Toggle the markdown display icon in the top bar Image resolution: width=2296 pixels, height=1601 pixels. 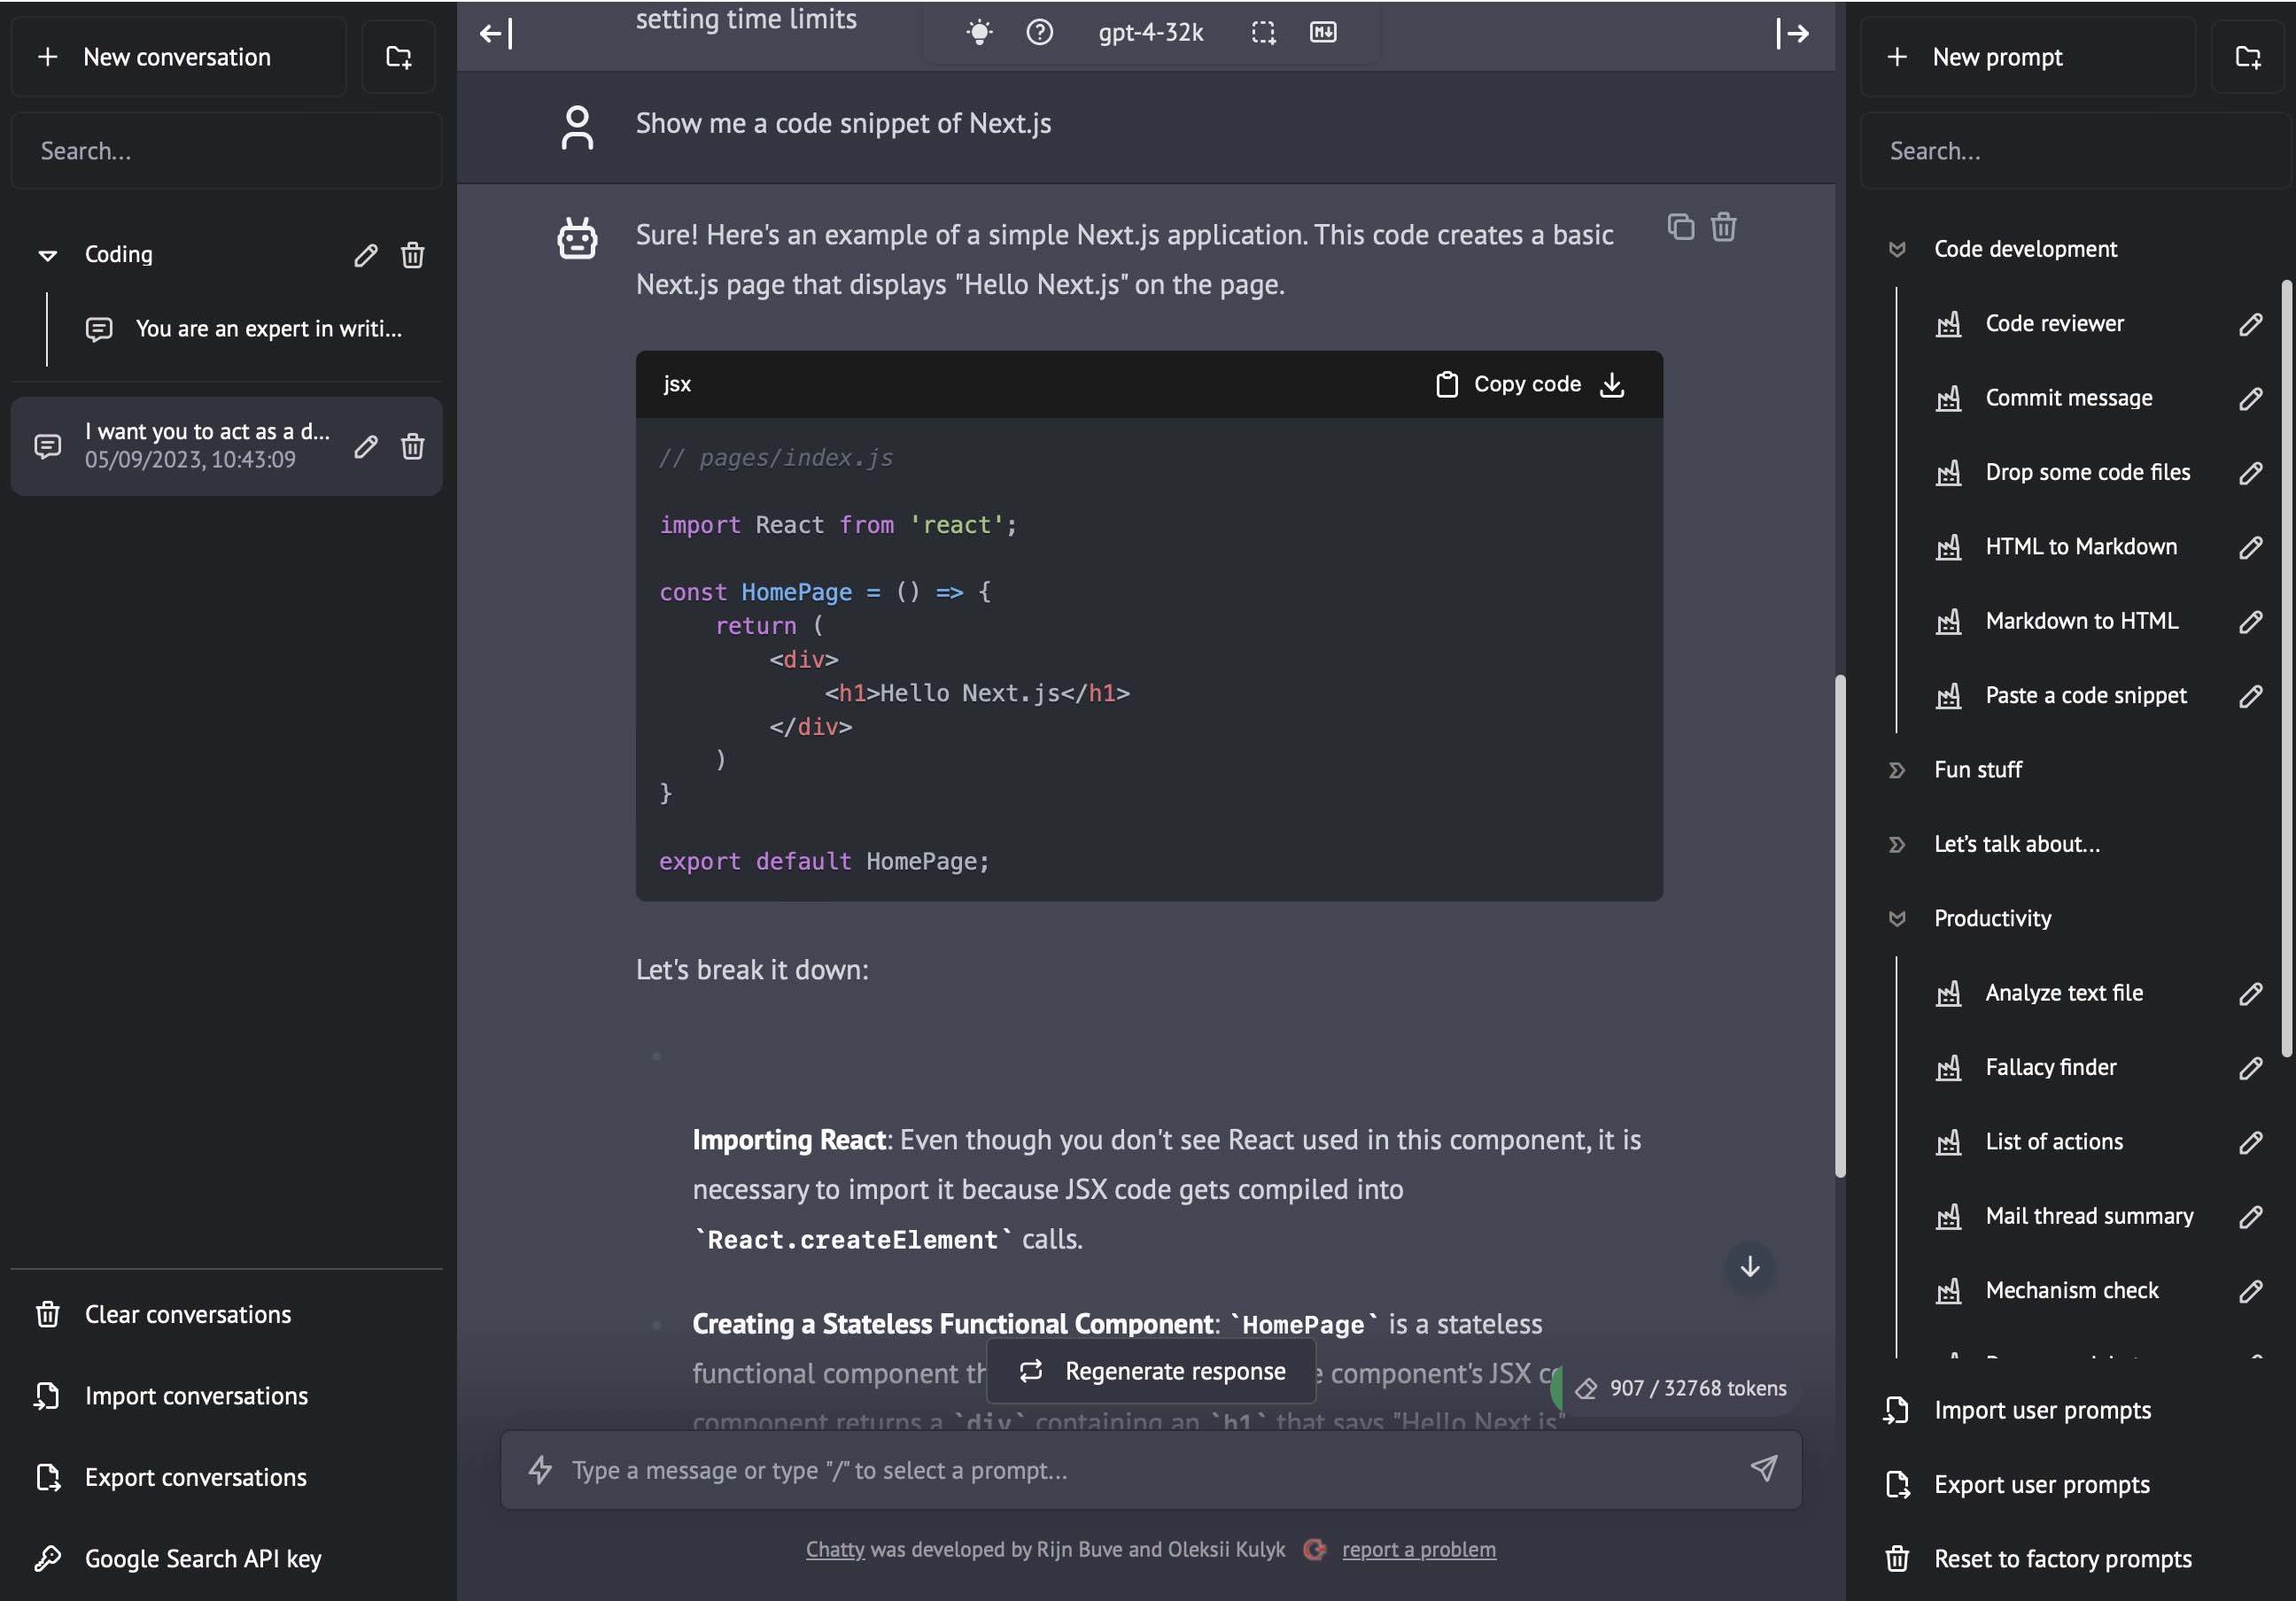pyautogui.click(x=1322, y=33)
